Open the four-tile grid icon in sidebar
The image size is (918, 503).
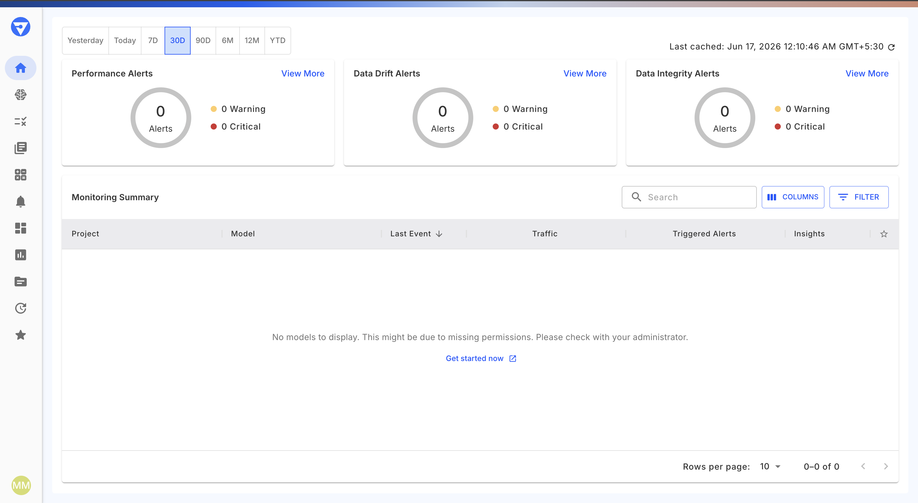point(20,174)
